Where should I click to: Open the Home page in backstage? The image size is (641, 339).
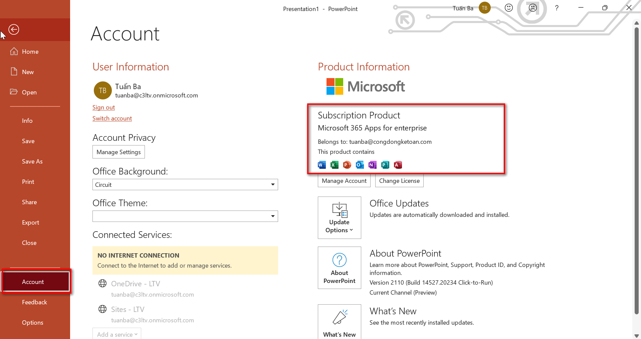[x=35, y=52]
